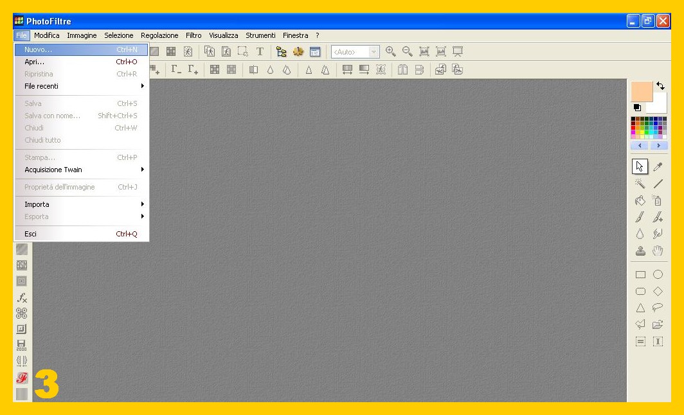Swap foreground and background colors
Viewport: 684px width, 415px height.
[x=660, y=86]
